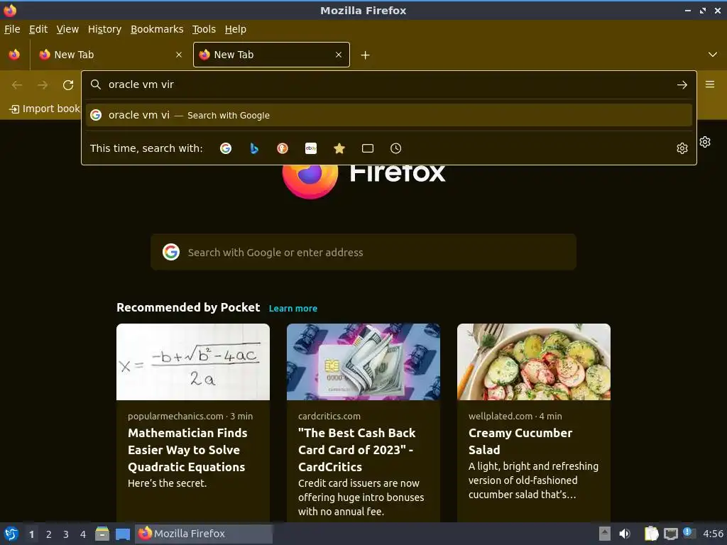Open the quadratic equation article thumbnail

click(193, 362)
